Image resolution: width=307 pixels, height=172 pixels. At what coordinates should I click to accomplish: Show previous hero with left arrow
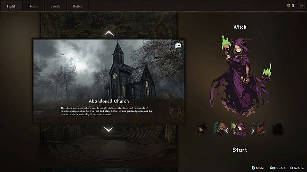coord(227,131)
